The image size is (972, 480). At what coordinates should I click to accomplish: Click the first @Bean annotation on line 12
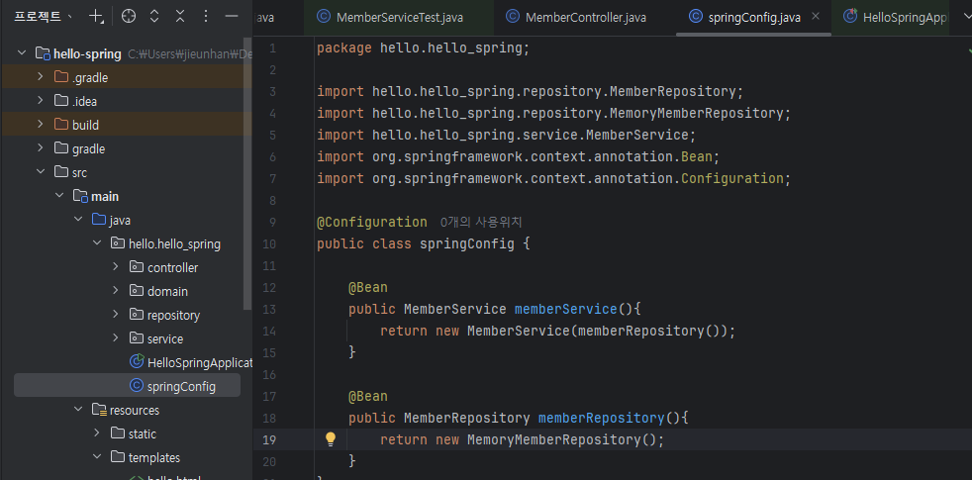pyautogui.click(x=368, y=287)
